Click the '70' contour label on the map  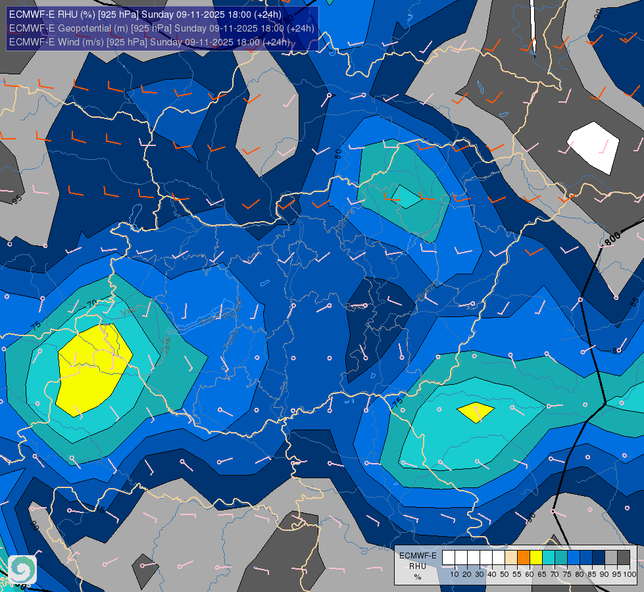92,304
